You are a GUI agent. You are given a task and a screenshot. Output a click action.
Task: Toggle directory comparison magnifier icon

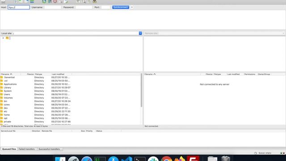(84, 1)
